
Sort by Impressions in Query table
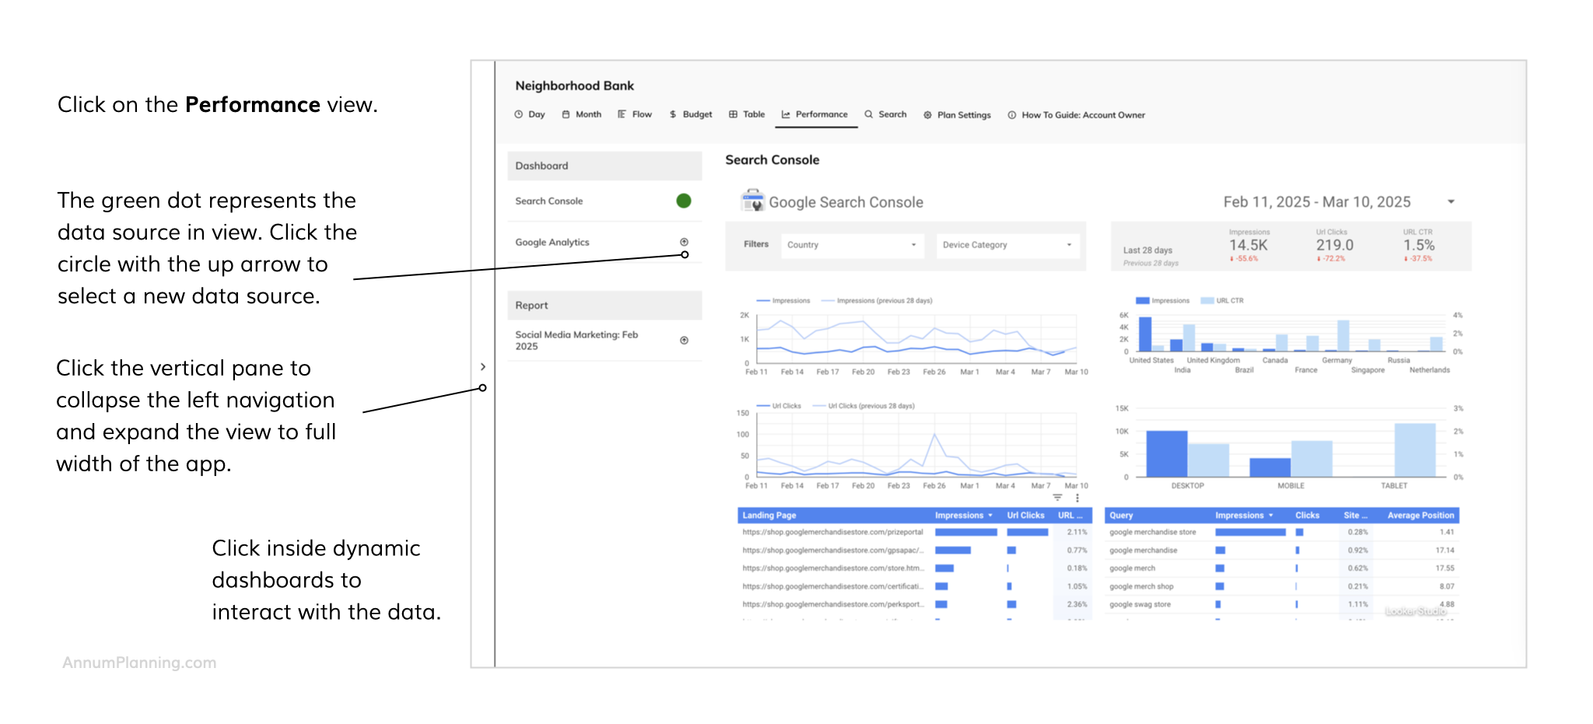pos(1245,516)
